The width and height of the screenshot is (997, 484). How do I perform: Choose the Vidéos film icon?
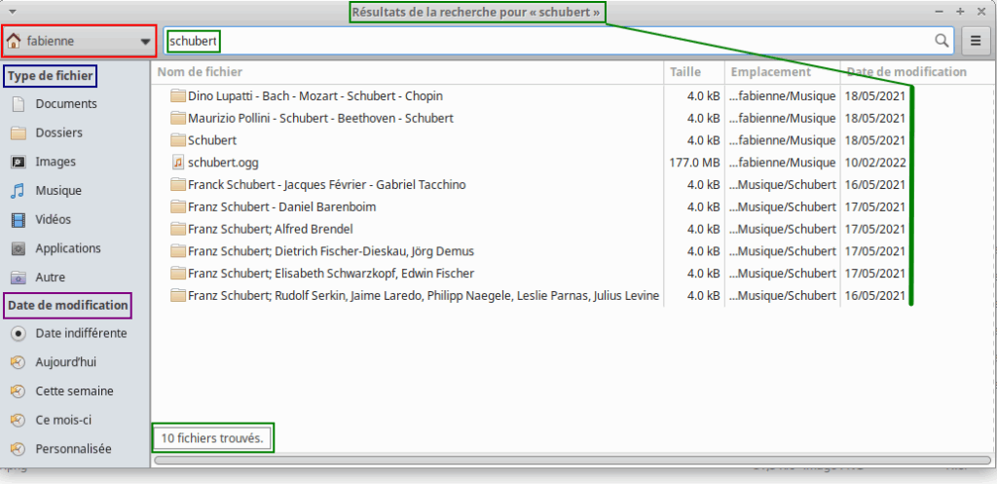[x=18, y=220]
